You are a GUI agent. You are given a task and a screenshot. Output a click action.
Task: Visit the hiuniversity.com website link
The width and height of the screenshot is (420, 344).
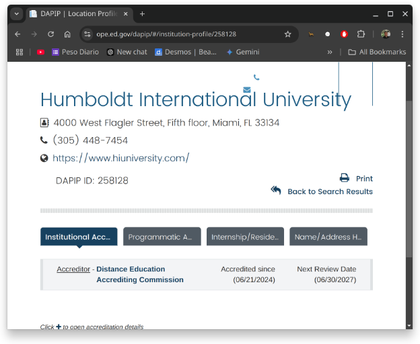(120, 159)
